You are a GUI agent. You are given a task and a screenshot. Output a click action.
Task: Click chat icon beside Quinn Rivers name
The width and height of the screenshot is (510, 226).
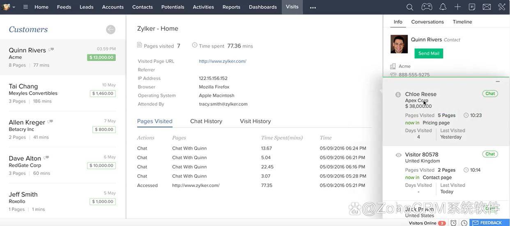[51, 50]
